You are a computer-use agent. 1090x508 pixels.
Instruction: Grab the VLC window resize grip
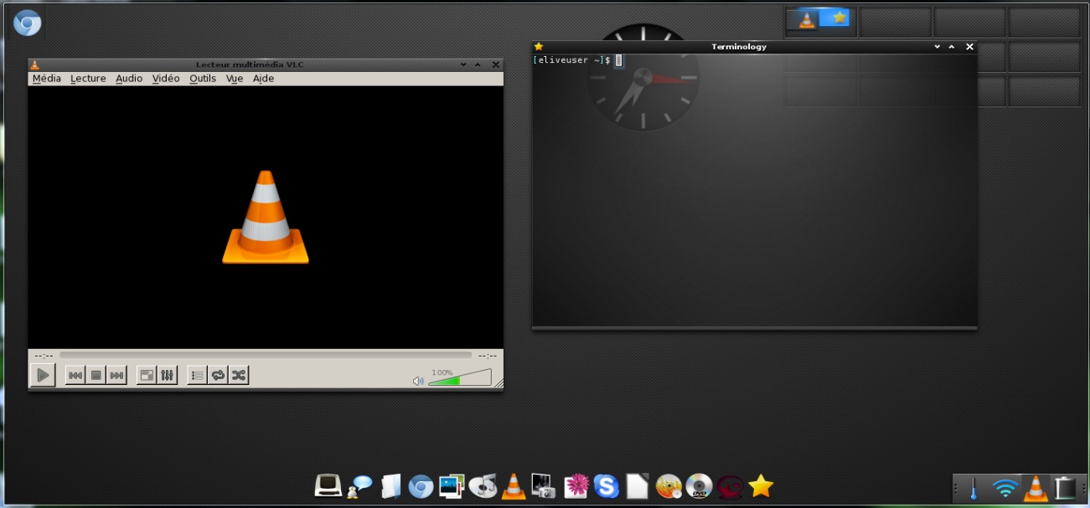pyautogui.click(x=498, y=383)
